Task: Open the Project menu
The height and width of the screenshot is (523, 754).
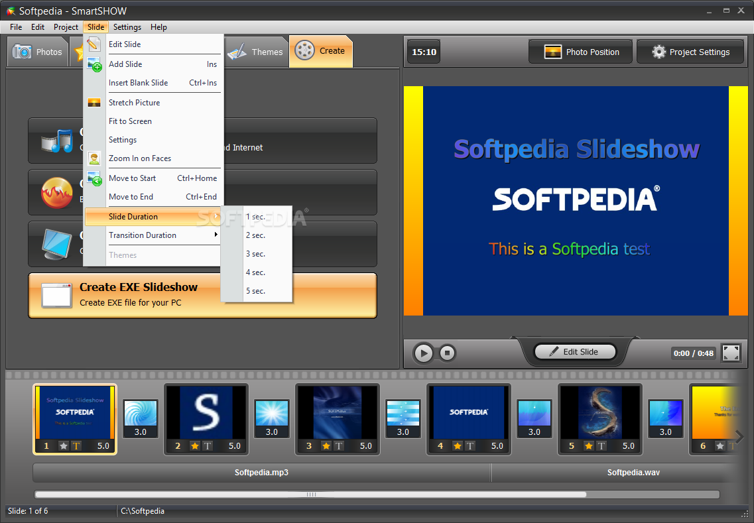Action: point(66,27)
